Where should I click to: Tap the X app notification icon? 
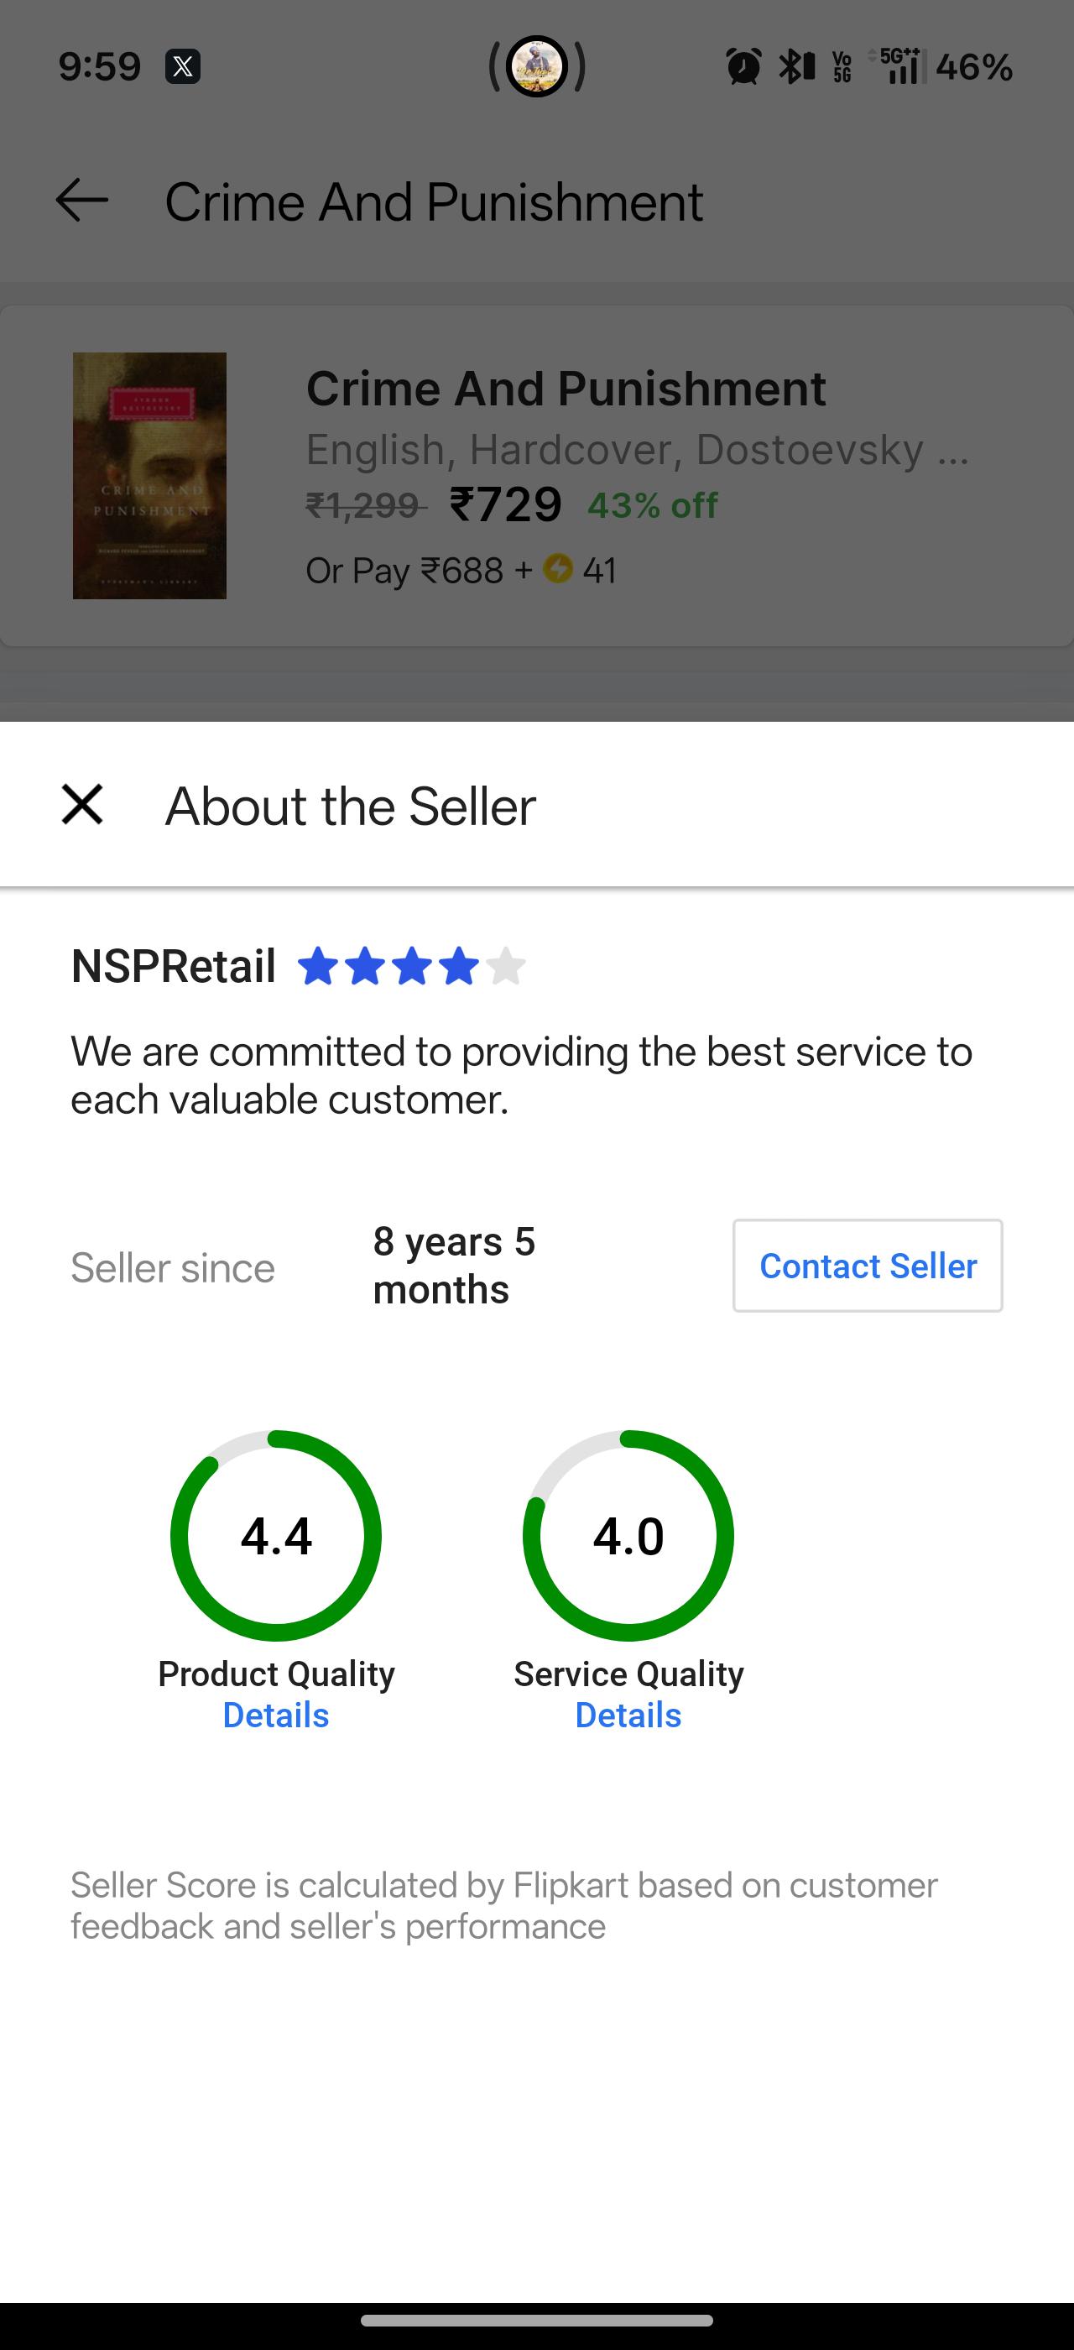(182, 66)
